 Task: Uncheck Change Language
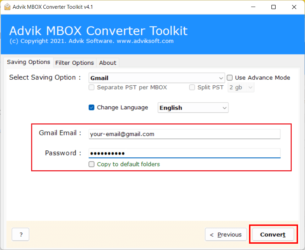point(91,107)
